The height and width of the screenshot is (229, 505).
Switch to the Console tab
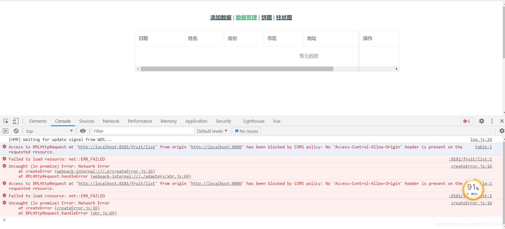click(63, 121)
